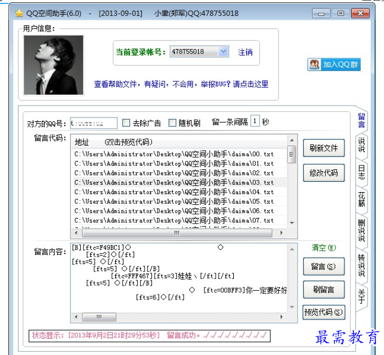Click the code list scroll-right arrow
Screen dimensions: 384x355
point(281,233)
